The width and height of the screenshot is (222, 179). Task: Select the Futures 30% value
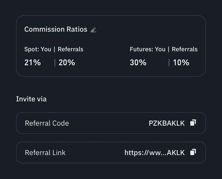(x=138, y=63)
